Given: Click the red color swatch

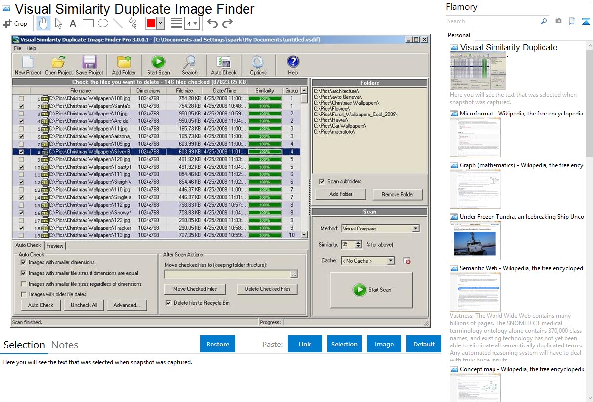Looking at the screenshot, I should pyautogui.click(x=151, y=23).
